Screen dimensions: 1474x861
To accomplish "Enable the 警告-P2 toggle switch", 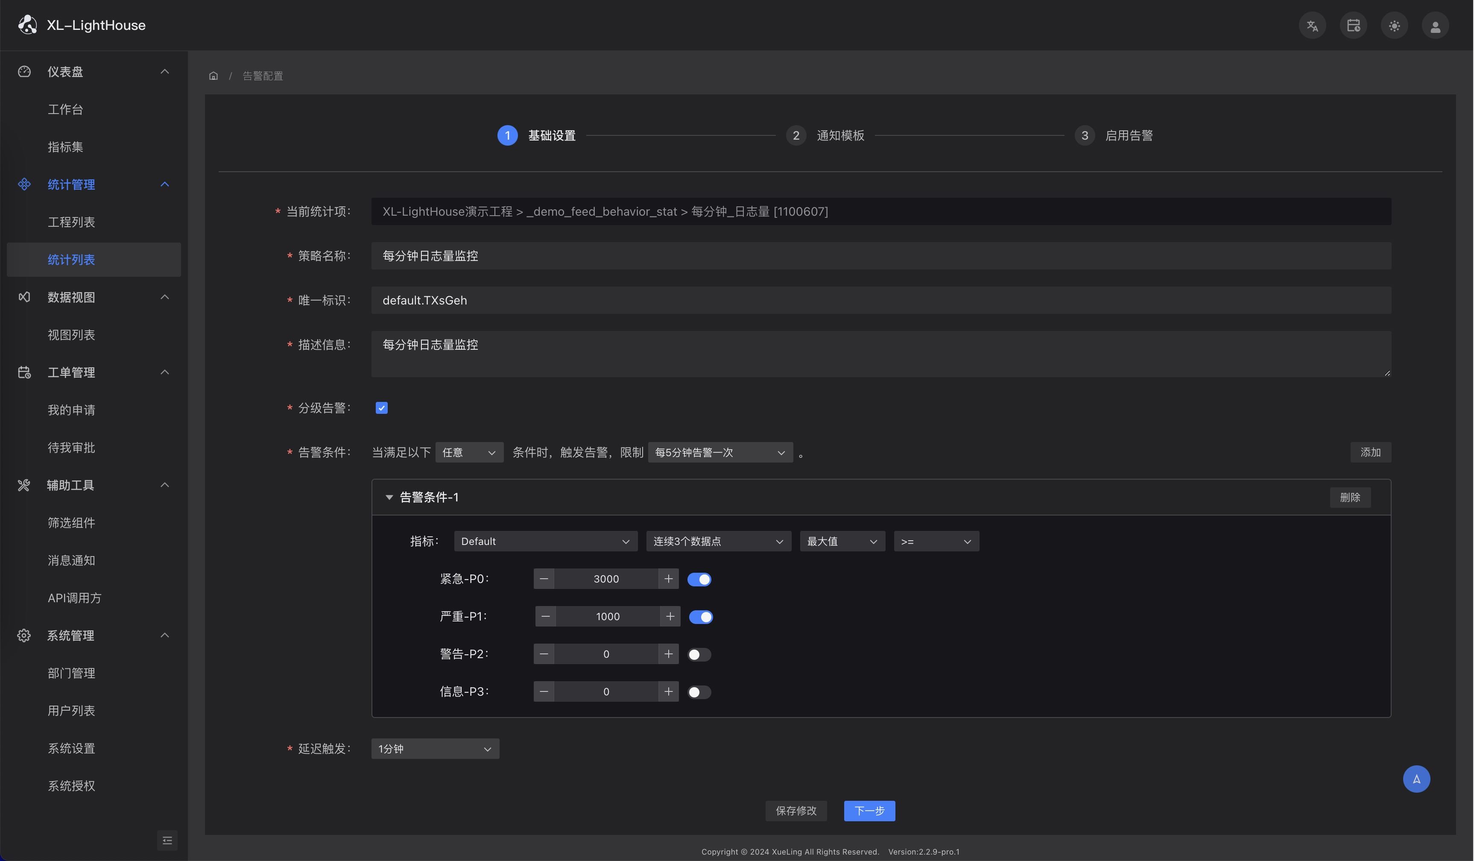I will pyautogui.click(x=699, y=655).
